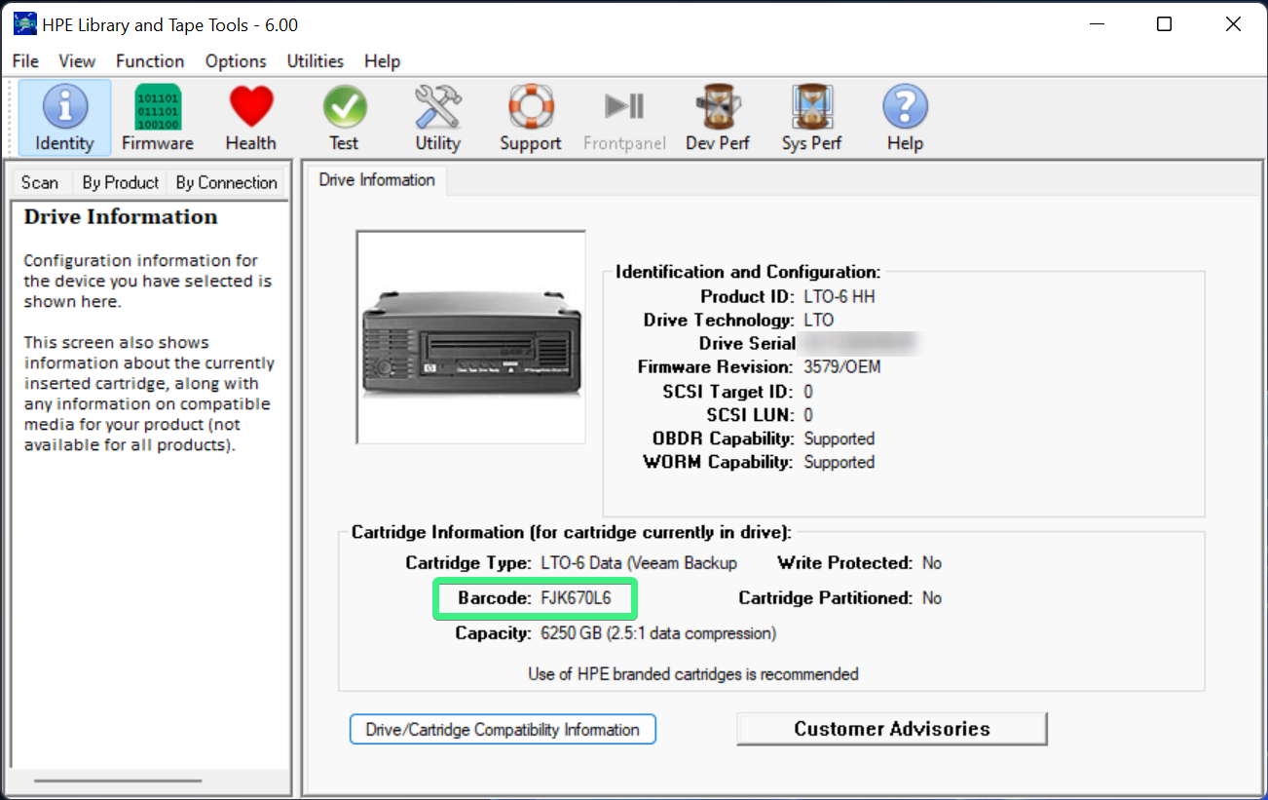Open the Dev Perf icon
Image resolution: width=1268 pixels, height=800 pixels.
718,117
